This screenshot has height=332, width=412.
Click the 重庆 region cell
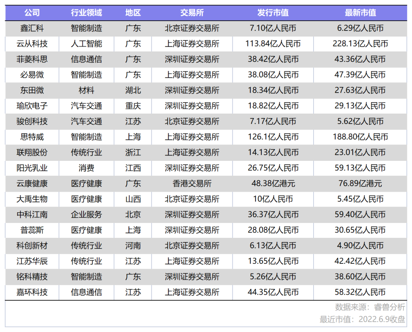click(133, 106)
